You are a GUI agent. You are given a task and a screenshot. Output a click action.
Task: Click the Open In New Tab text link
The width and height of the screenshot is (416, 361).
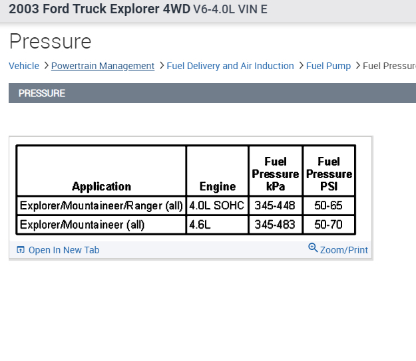coord(64,250)
